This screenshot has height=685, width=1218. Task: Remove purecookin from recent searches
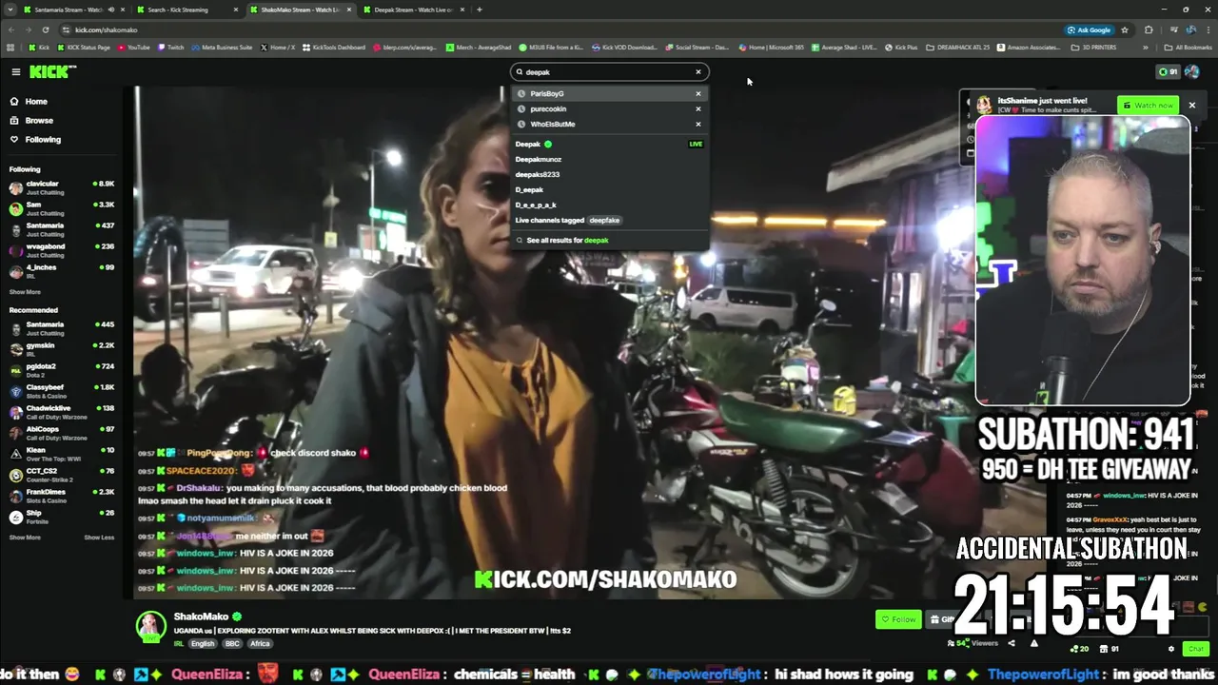point(697,108)
